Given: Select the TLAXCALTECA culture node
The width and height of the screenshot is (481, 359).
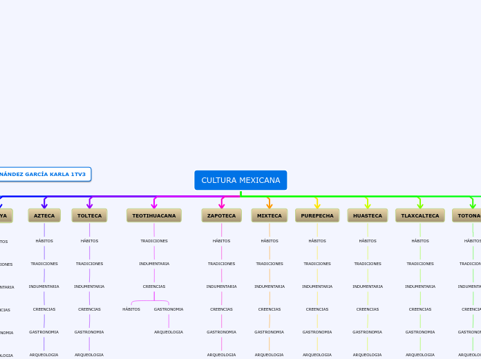Looking at the screenshot, I should tap(420, 215).
